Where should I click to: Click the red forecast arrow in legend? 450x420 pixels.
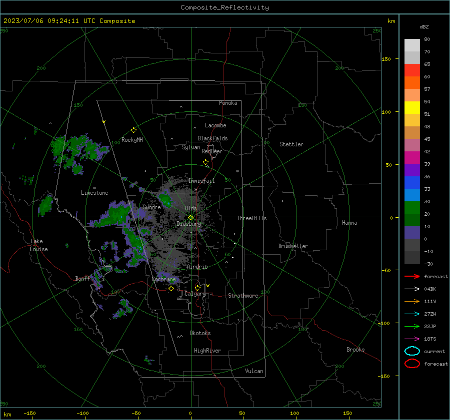(412, 276)
